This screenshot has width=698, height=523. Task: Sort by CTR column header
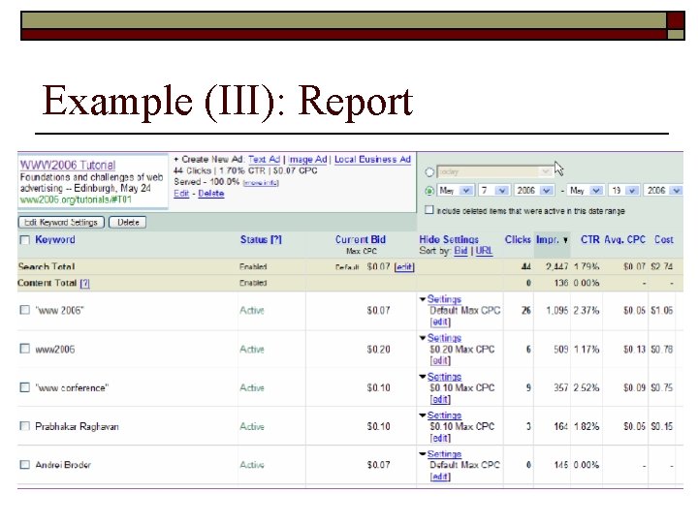(x=589, y=239)
